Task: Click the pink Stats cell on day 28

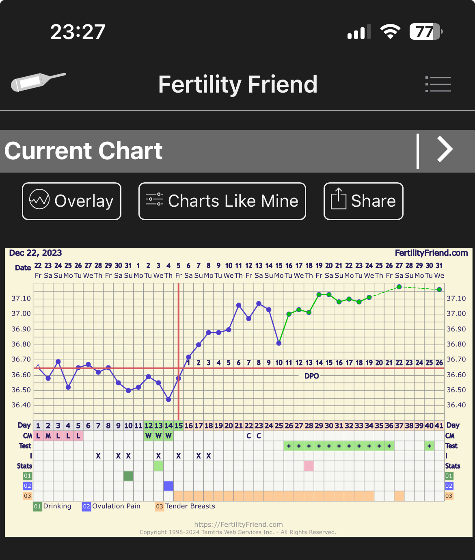Action: [309, 466]
